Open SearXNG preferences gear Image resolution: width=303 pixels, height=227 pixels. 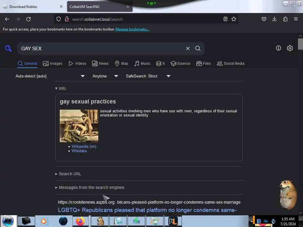coord(290,48)
